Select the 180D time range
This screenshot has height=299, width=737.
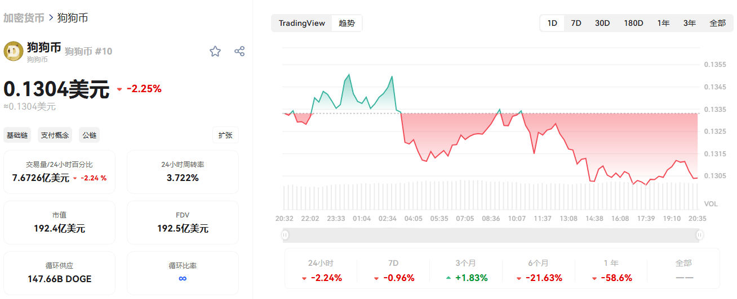pyautogui.click(x=633, y=23)
